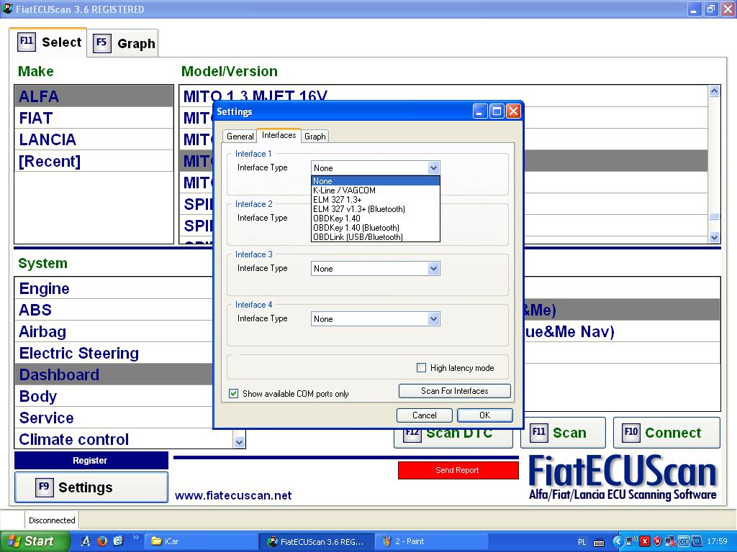The height and width of the screenshot is (552, 737).
Task: Switch to main F5 Graph tab
Action: [123, 43]
